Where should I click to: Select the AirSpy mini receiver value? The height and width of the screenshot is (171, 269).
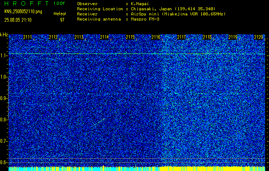point(178,14)
